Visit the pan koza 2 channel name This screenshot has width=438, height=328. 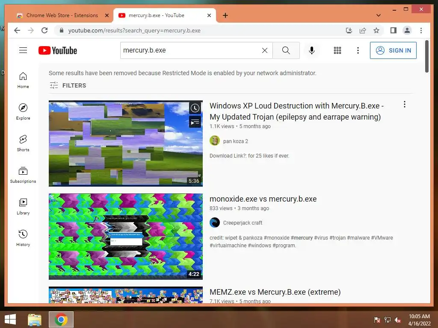[236, 141]
